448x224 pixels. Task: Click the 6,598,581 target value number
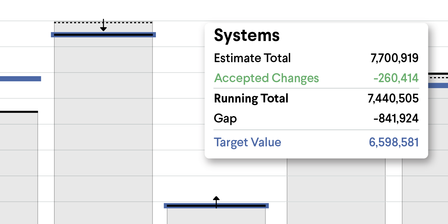(x=394, y=142)
